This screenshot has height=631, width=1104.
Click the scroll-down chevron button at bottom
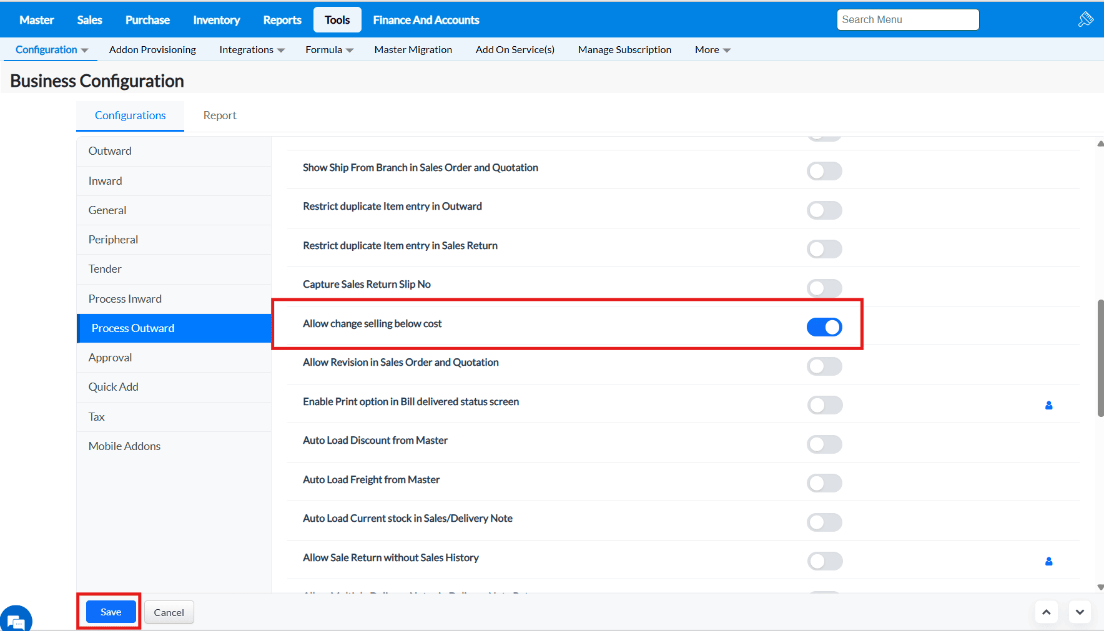point(1080,612)
